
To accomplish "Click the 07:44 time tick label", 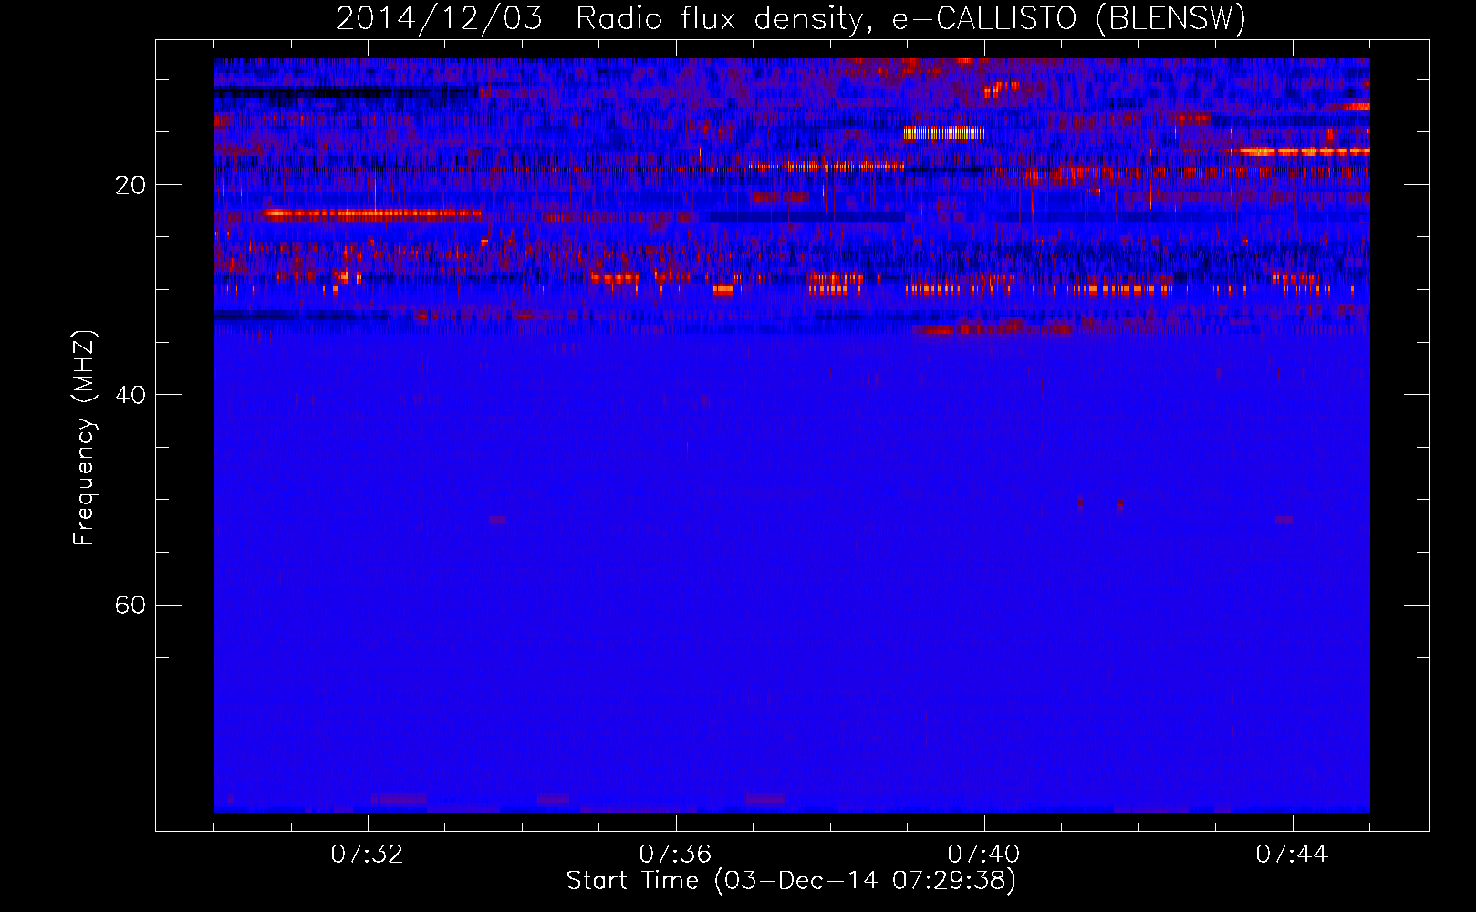I will point(1293,855).
